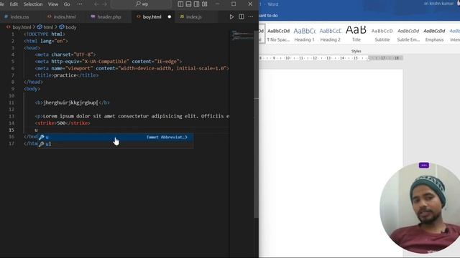Open webcam overlay options purple button
This screenshot has height=258, width=460.
coord(423,166)
